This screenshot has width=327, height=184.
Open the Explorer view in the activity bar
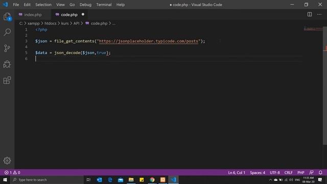pyautogui.click(x=7, y=16)
